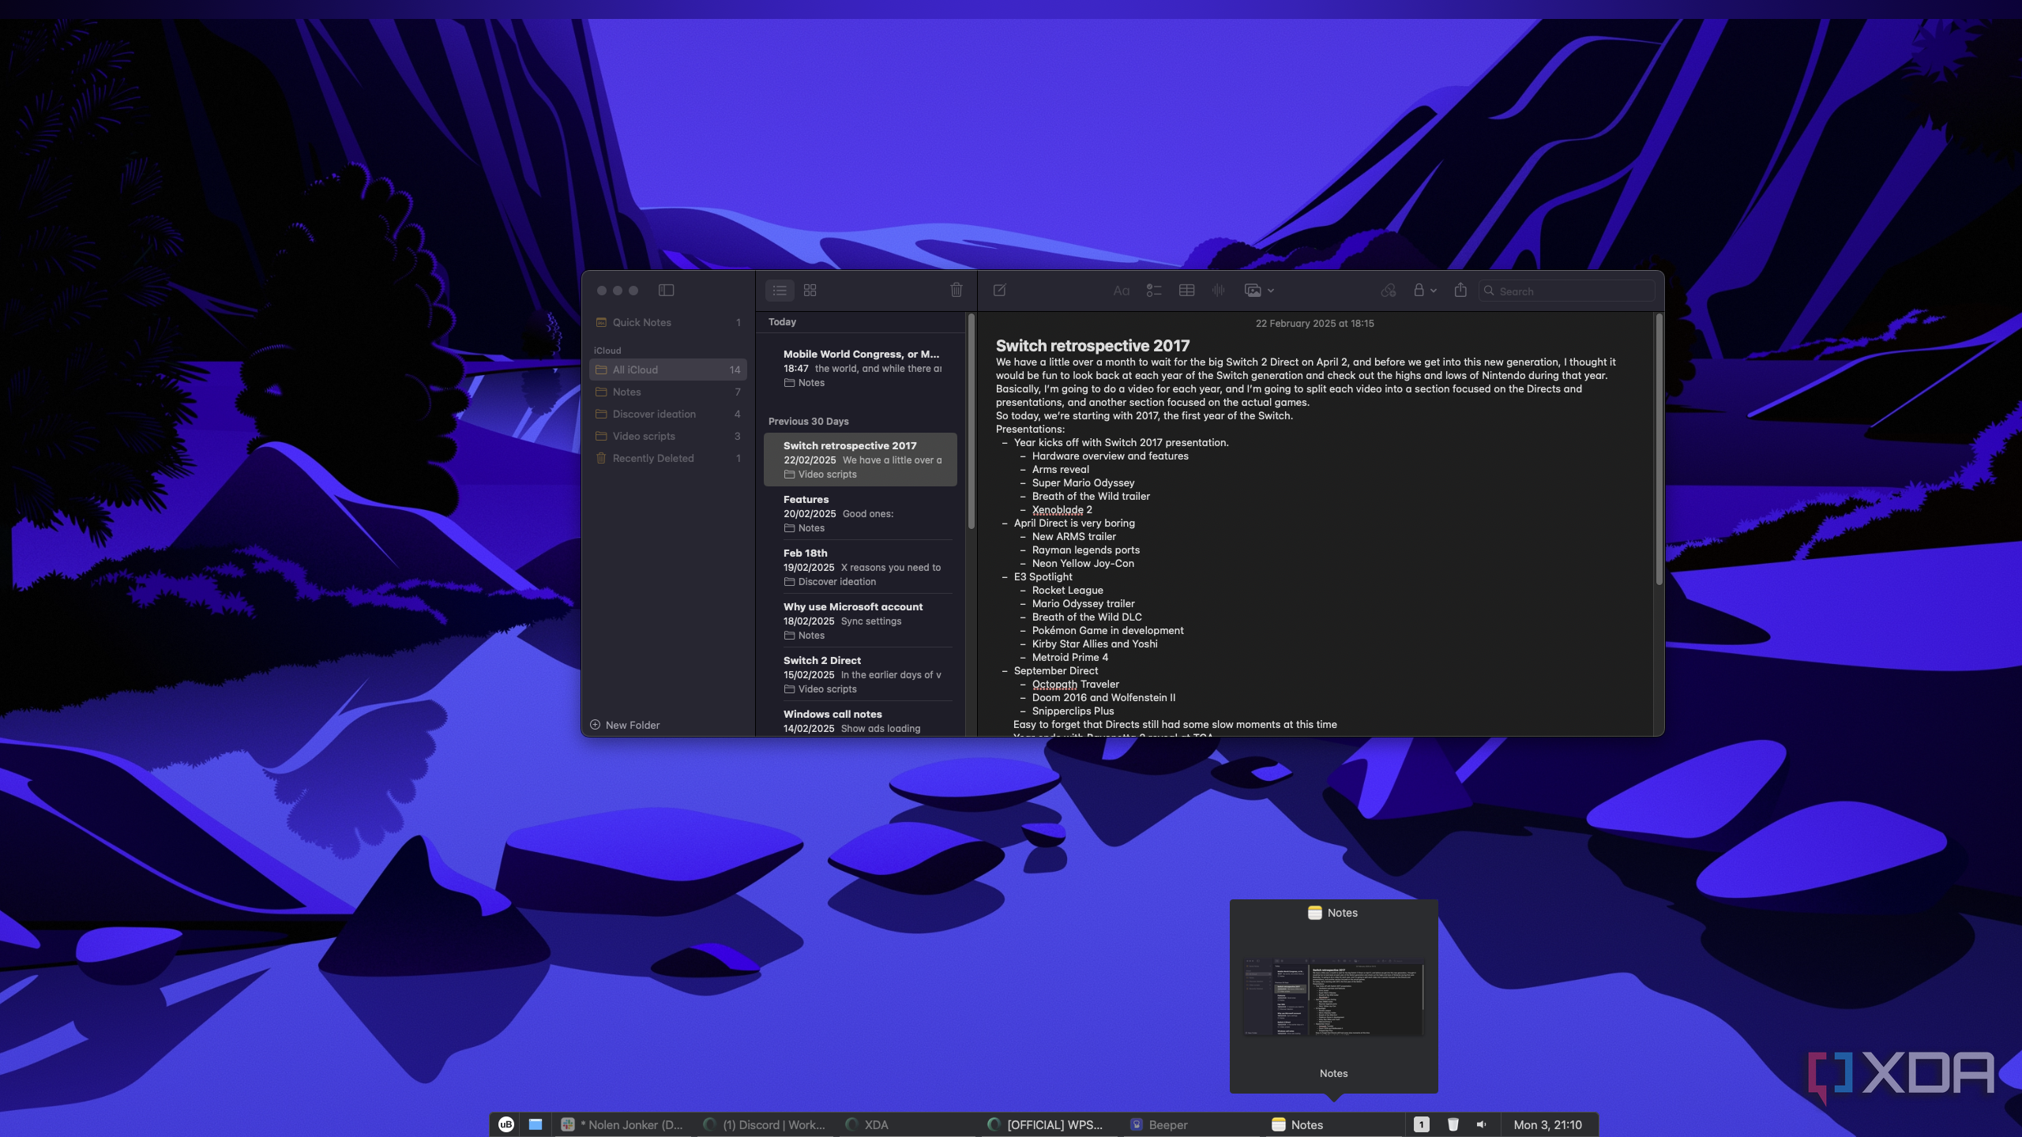Share the note with share icon
This screenshot has width=2022, height=1137.
[1460, 291]
